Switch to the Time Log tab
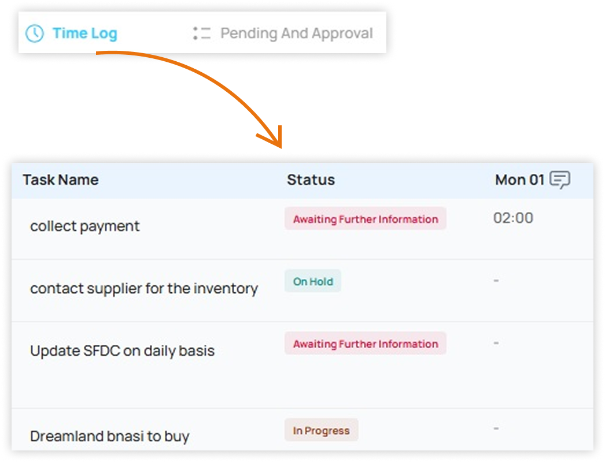Screen dimensions: 605x462 84,33
